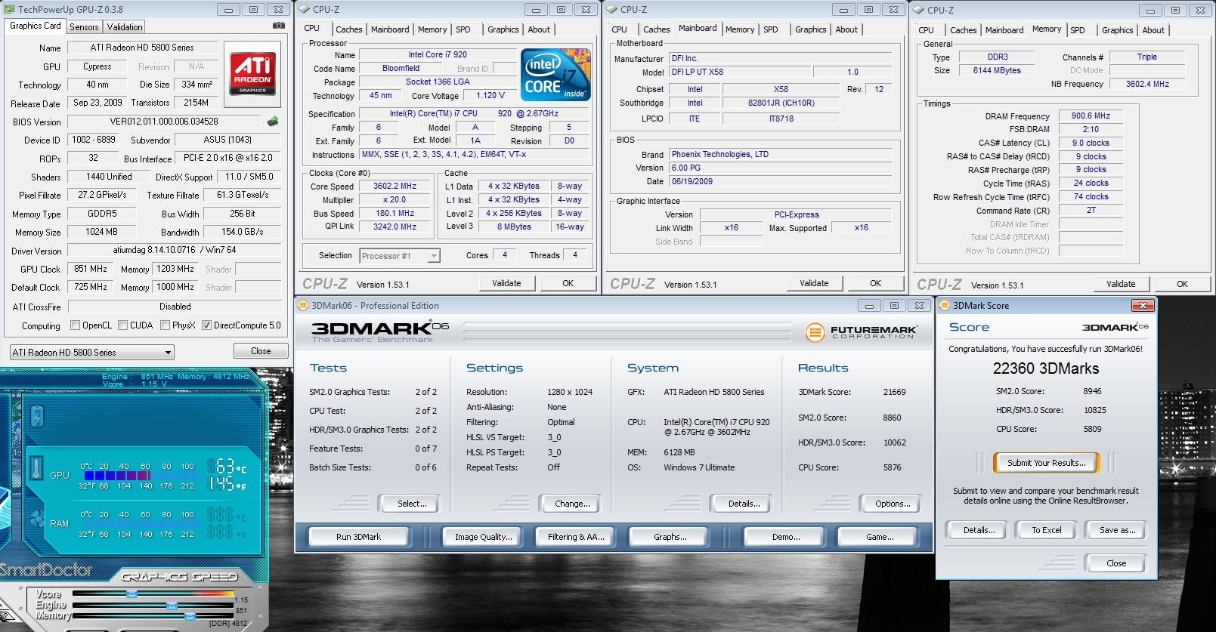1216x632 pixels.
Task: Click the Save as button in 3DMark Score
Action: [1117, 530]
